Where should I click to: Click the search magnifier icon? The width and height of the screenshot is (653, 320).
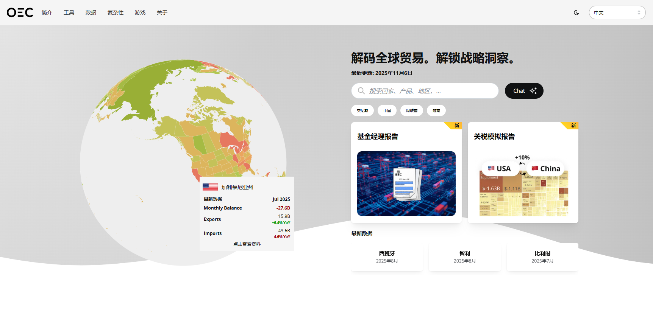pos(361,91)
